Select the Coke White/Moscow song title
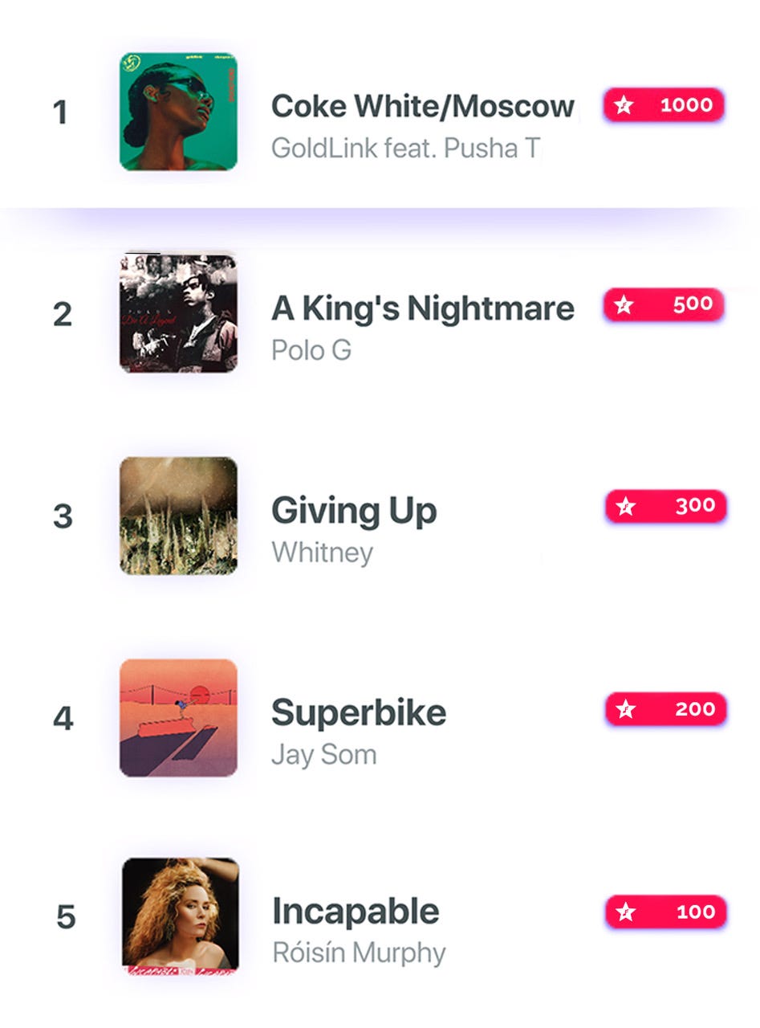The image size is (760, 1028). (x=423, y=106)
